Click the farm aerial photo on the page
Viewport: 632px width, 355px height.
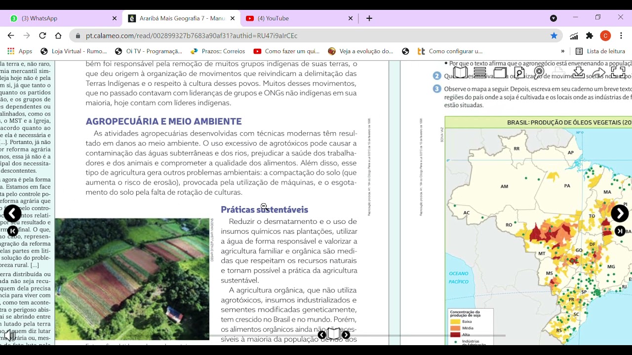(132, 279)
